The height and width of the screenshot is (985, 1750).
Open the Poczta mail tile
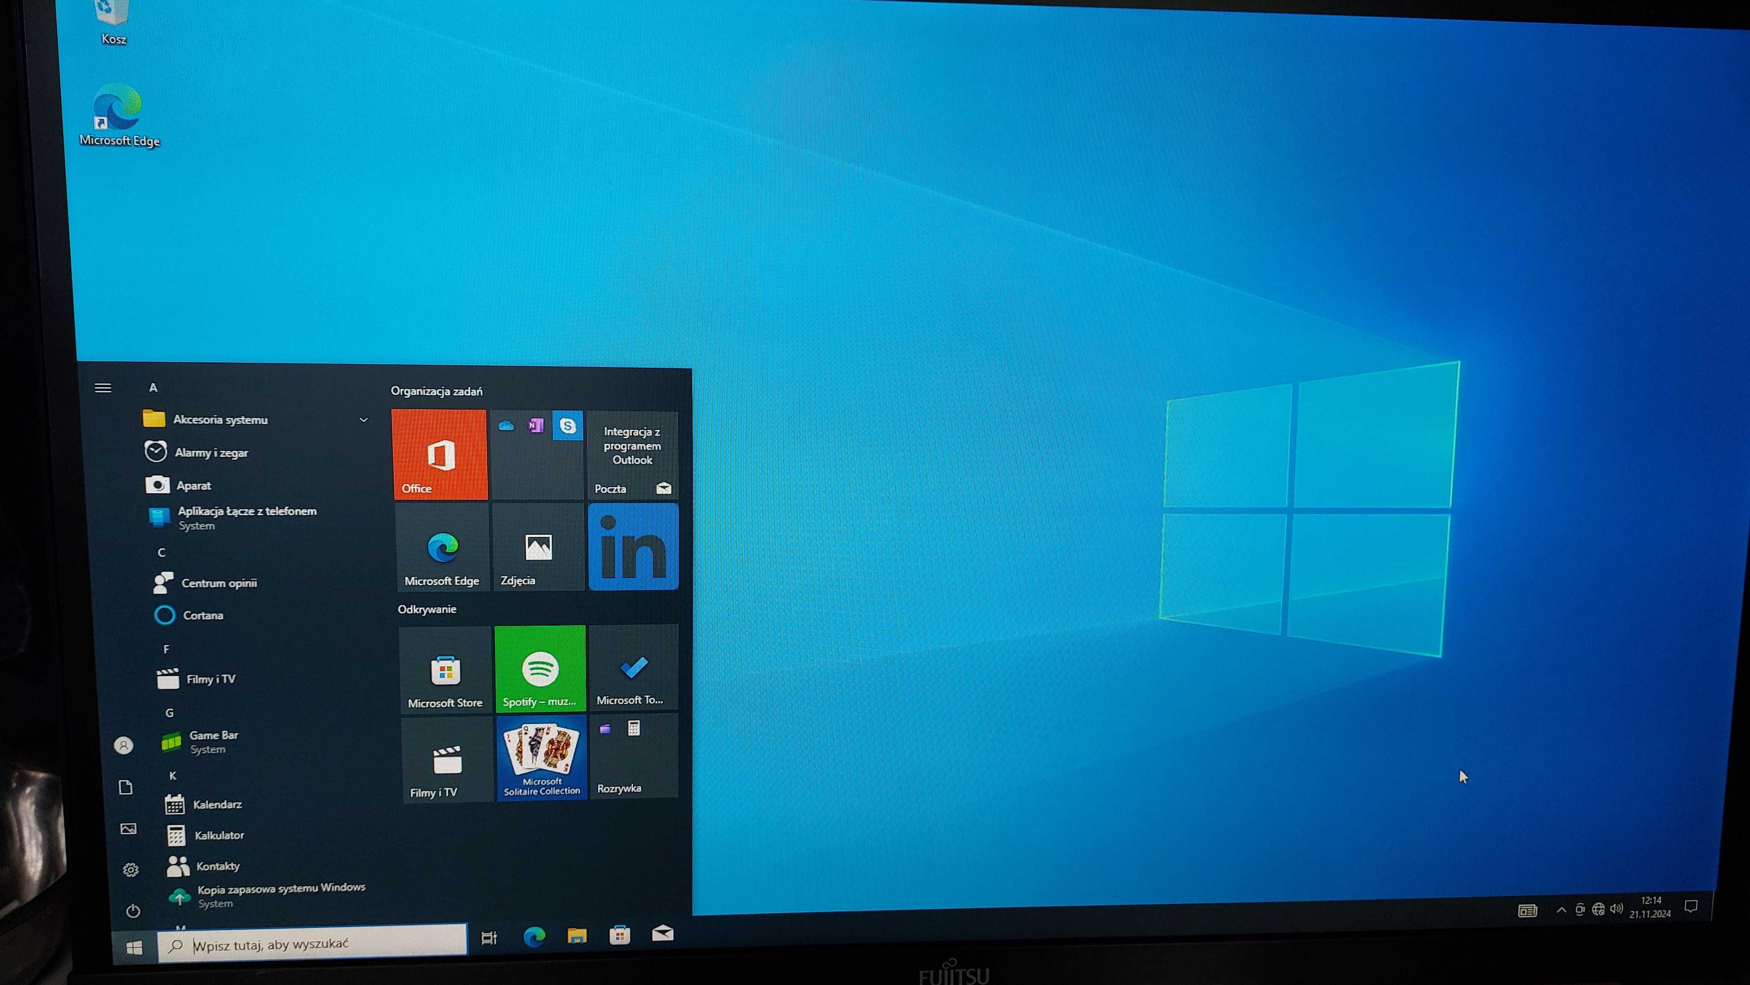click(x=632, y=455)
